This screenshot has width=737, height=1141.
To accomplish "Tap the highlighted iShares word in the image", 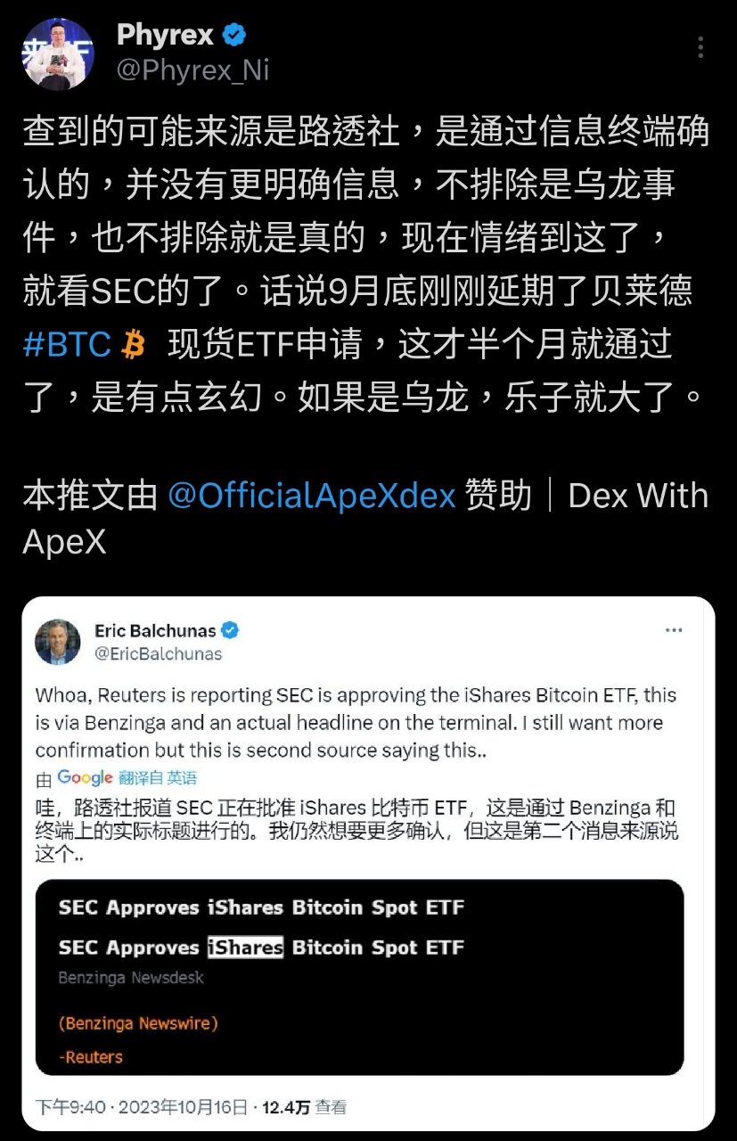I will click(245, 947).
